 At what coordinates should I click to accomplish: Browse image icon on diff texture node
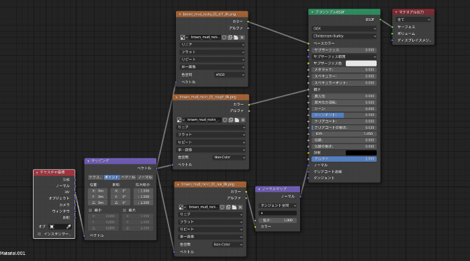[x=183, y=38]
